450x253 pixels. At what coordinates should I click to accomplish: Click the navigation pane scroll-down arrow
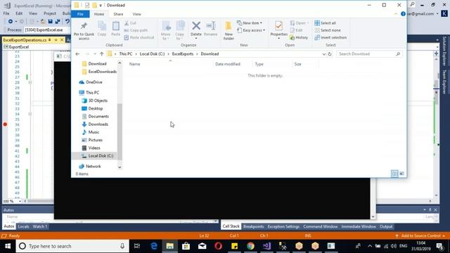(x=120, y=167)
